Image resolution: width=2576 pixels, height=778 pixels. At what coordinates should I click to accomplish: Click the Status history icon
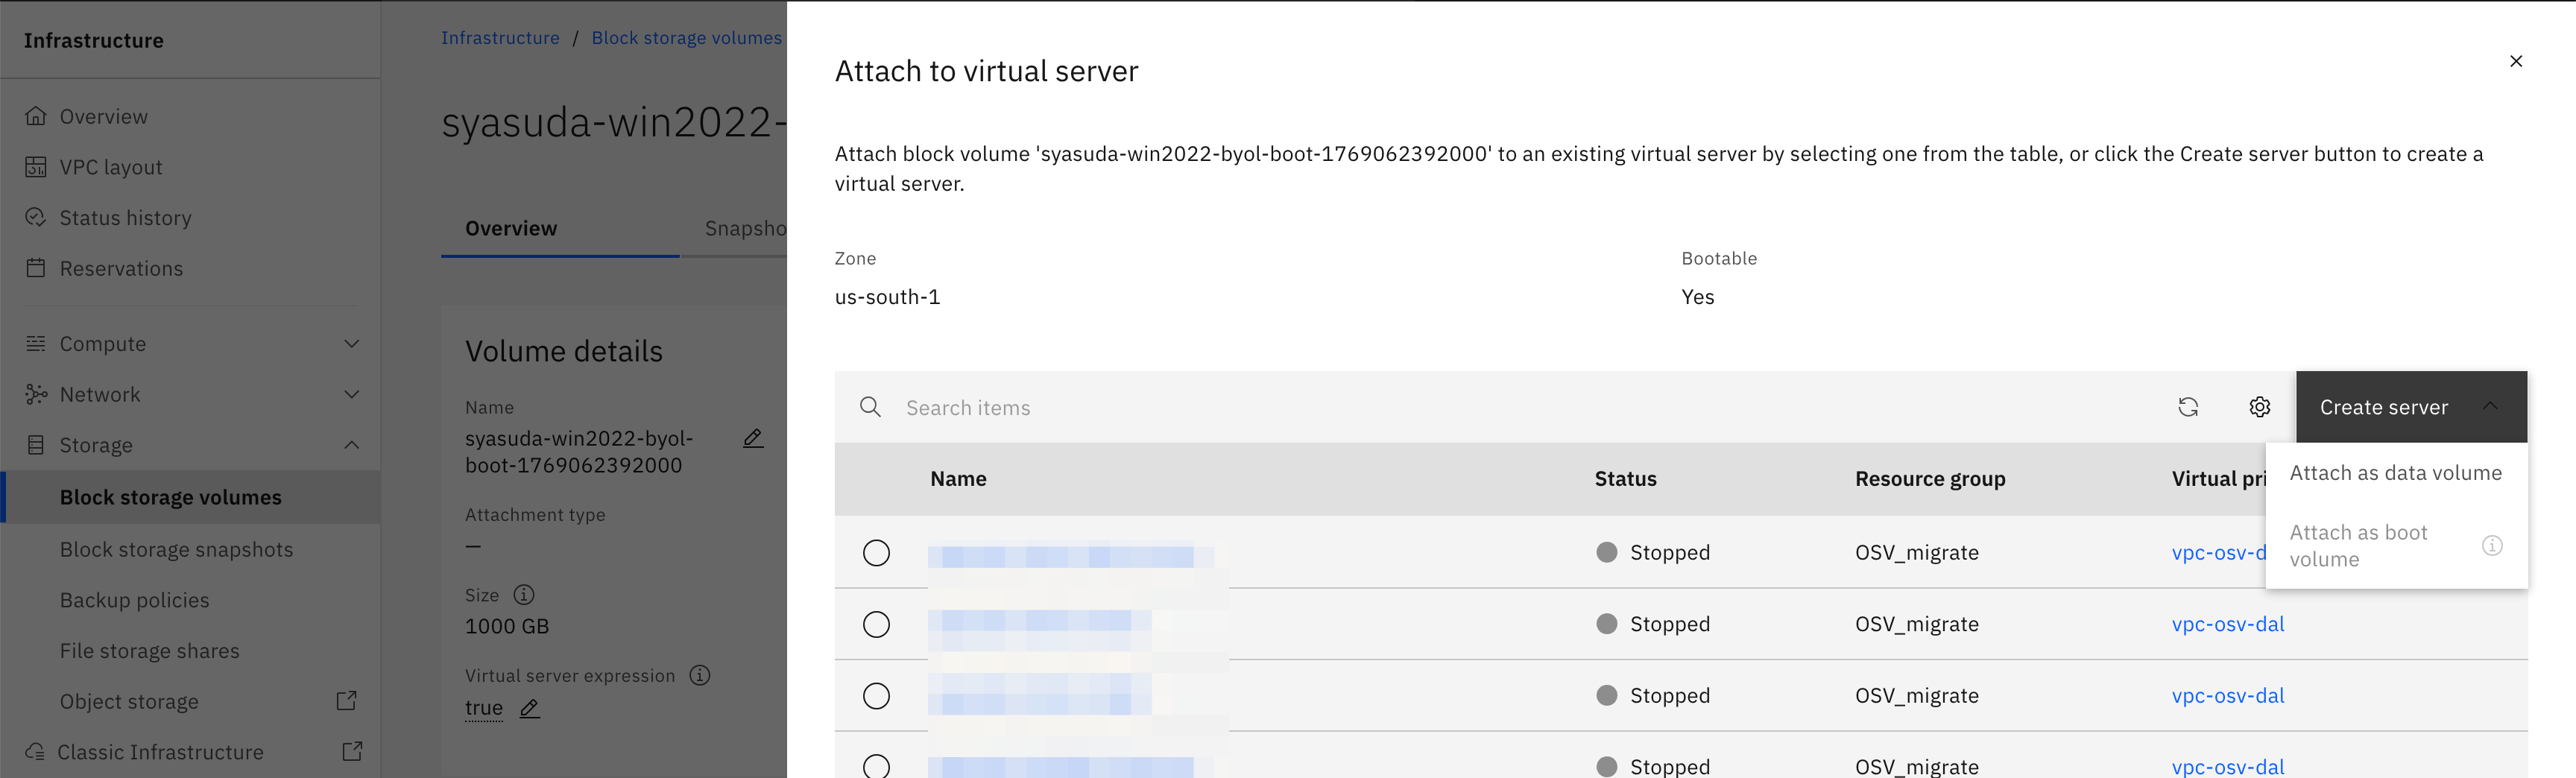tap(36, 217)
